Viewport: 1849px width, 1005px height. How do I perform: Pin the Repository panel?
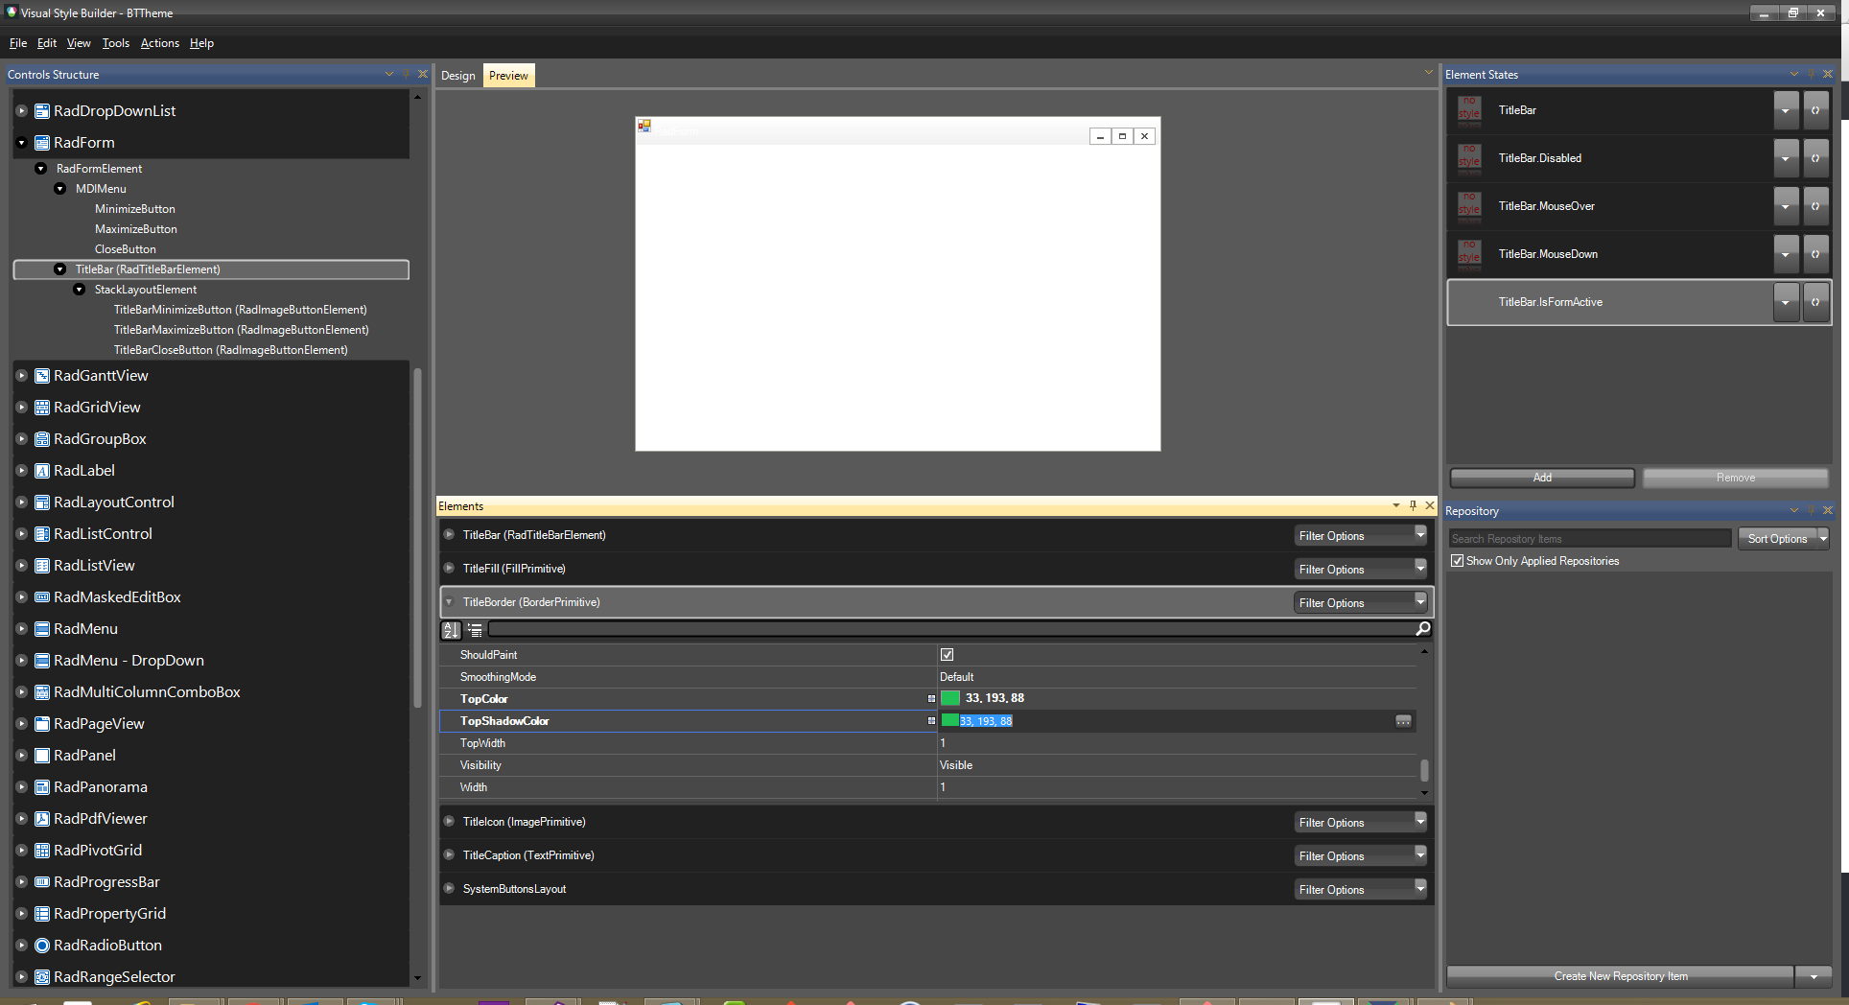(x=1811, y=510)
